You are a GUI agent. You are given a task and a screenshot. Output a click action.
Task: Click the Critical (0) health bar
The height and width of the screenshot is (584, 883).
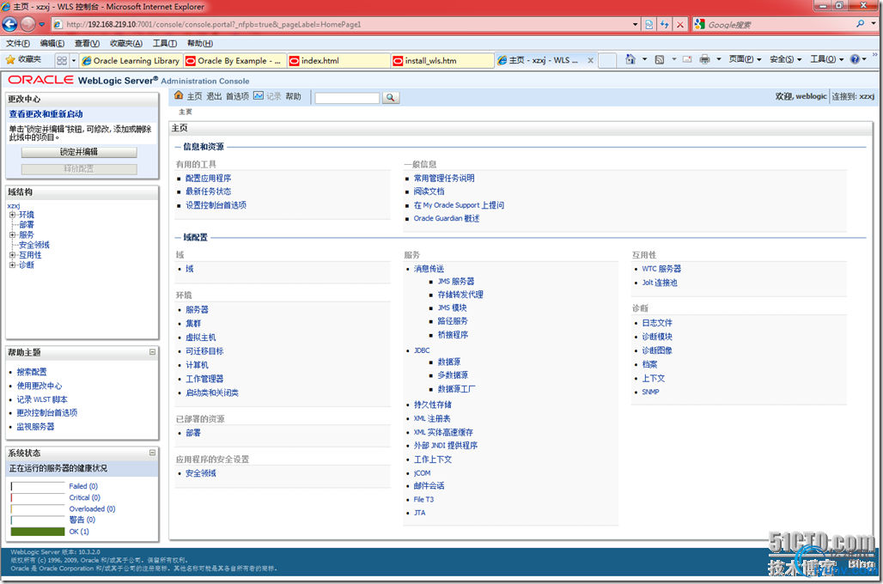[x=38, y=498]
